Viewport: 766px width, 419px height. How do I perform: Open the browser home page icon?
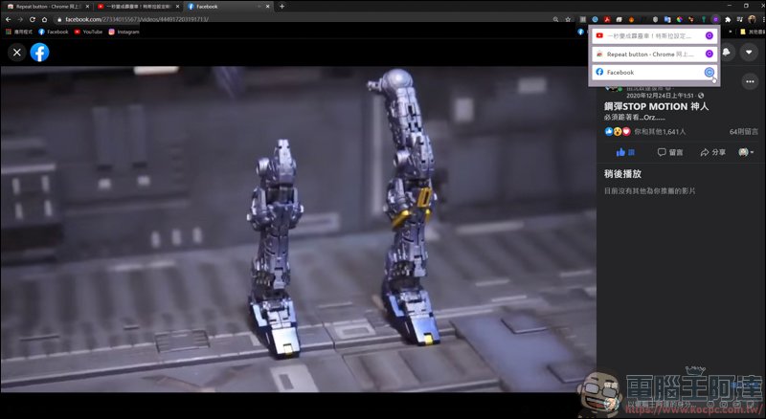[44, 19]
